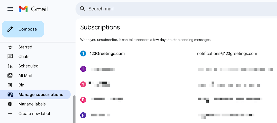The width and height of the screenshot is (277, 123).
Task: Select Manage subscriptions in sidebar
Action: click(x=41, y=95)
